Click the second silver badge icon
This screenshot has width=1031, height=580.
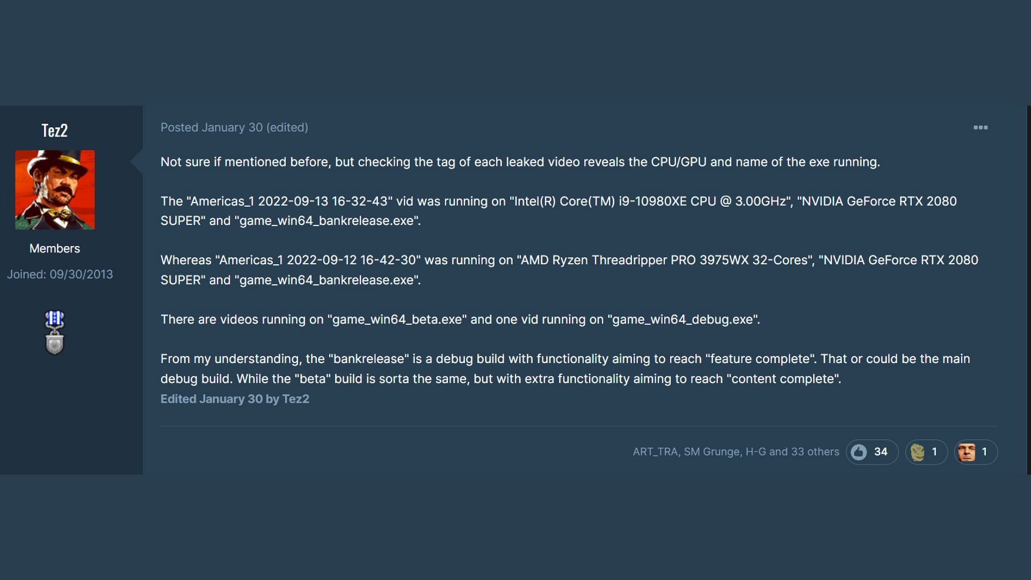(55, 345)
